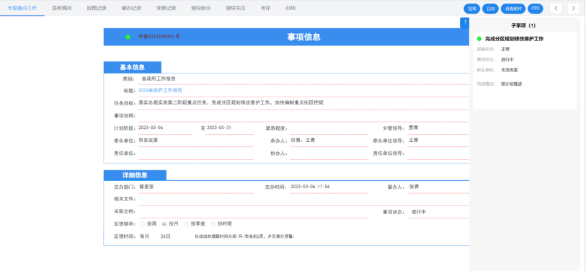Viewport: 586px width, 271px height.
Task: Click 反馈时间 day value 25日
Action: 166,236
